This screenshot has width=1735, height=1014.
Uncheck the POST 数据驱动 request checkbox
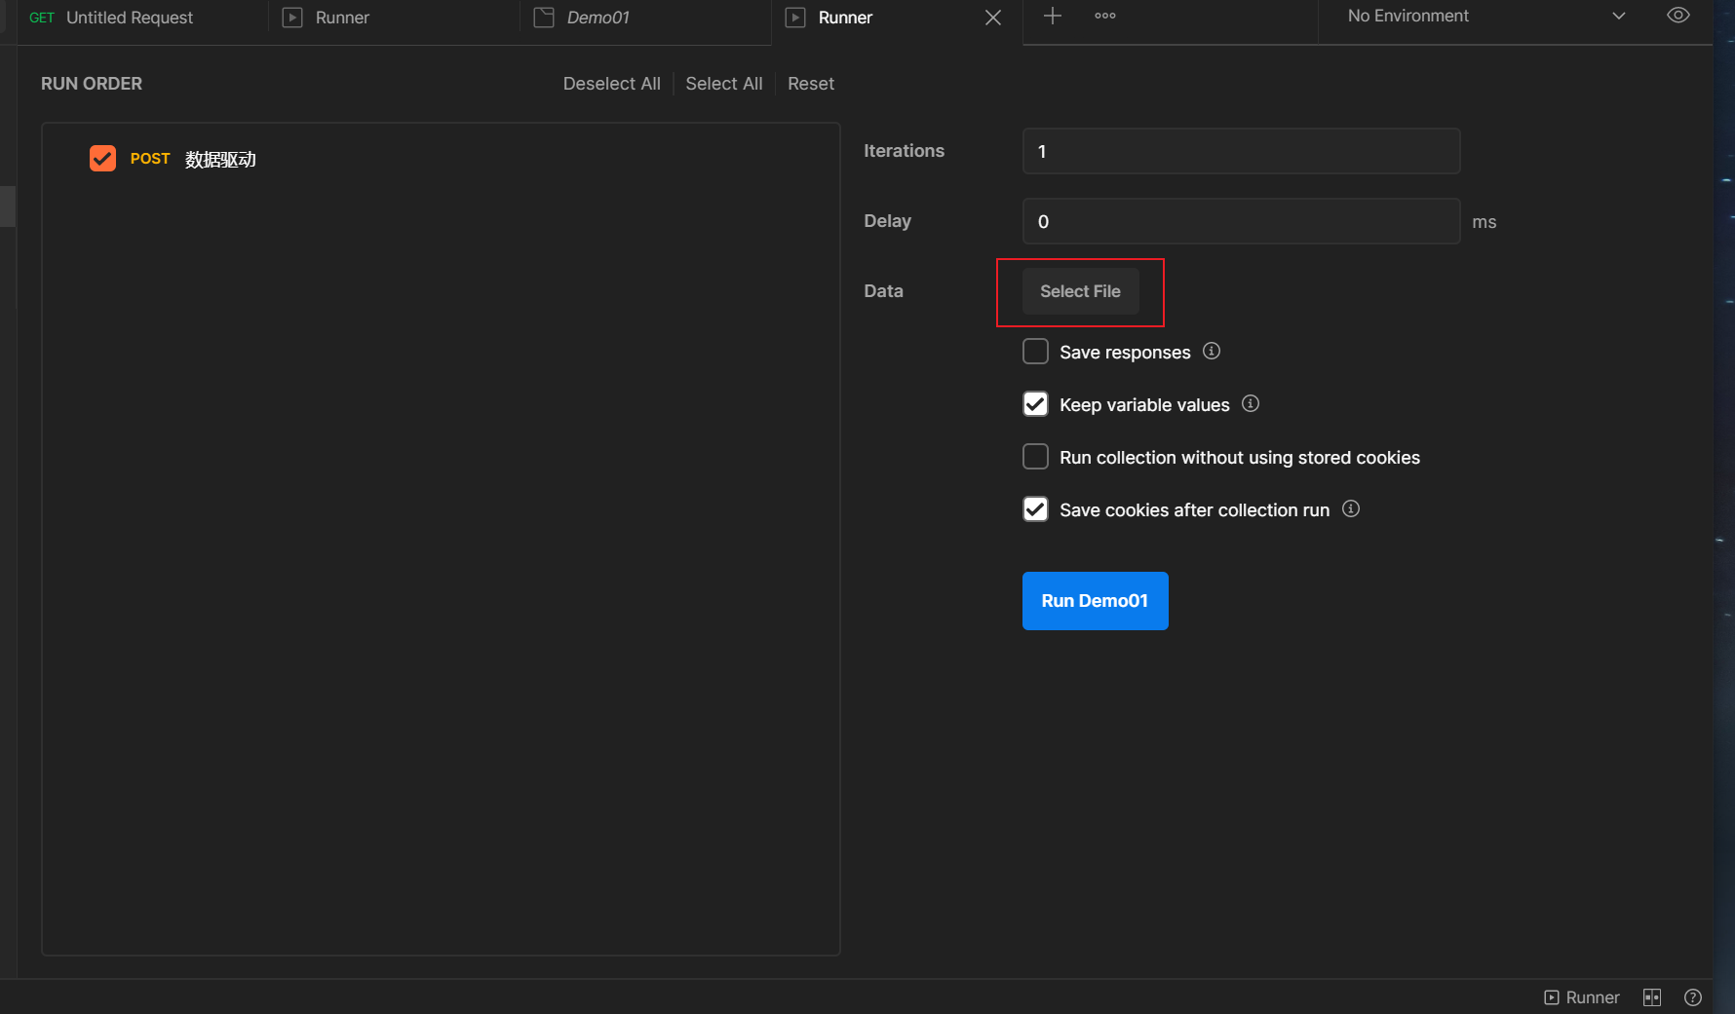(x=102, y=158)
